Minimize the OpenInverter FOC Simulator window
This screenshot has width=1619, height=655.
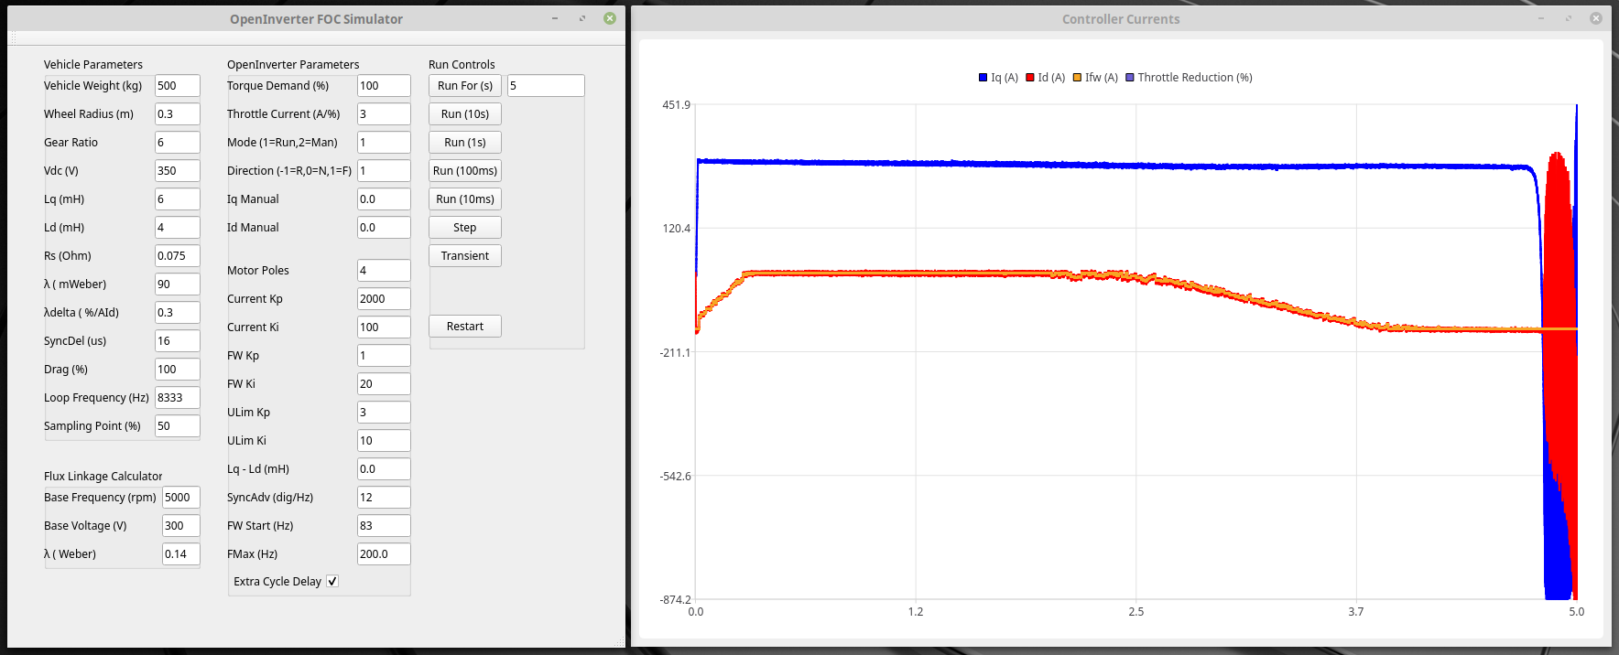(x=555, y=18)
